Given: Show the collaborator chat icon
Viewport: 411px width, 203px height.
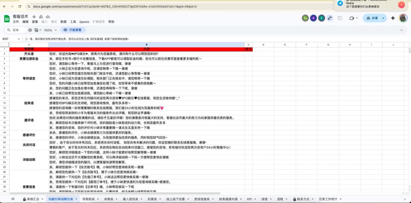Looking at the screenshot, I should (x=329, y=18).
